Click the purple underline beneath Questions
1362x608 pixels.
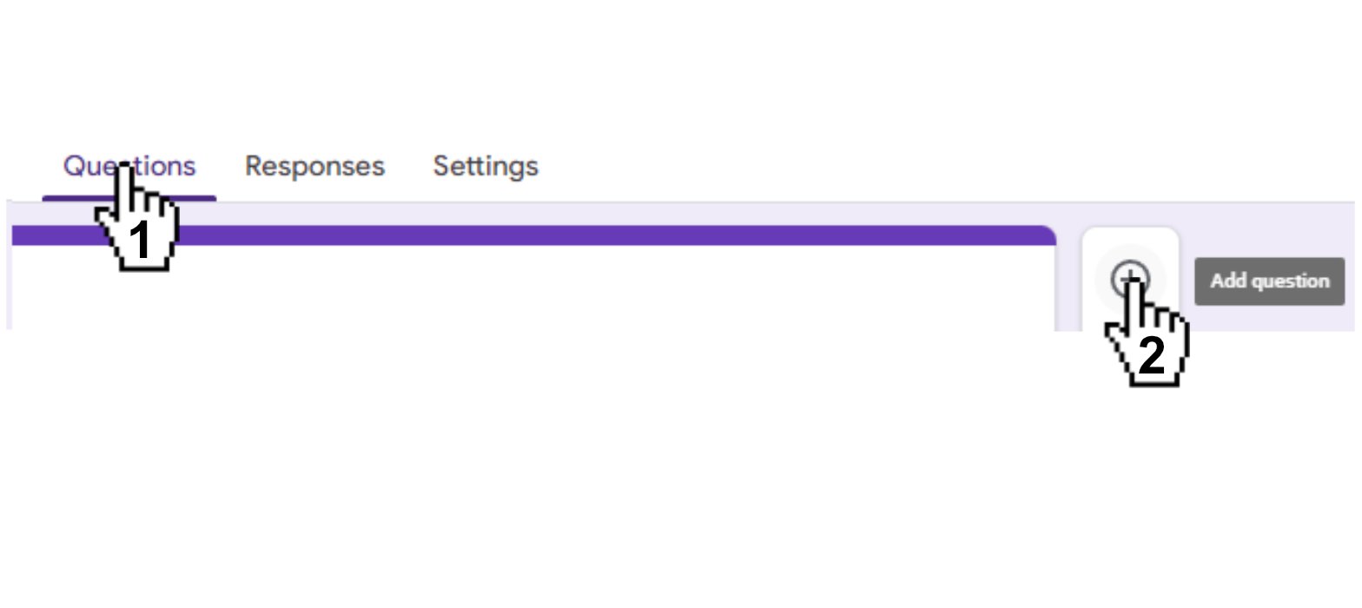pos(129,198)
